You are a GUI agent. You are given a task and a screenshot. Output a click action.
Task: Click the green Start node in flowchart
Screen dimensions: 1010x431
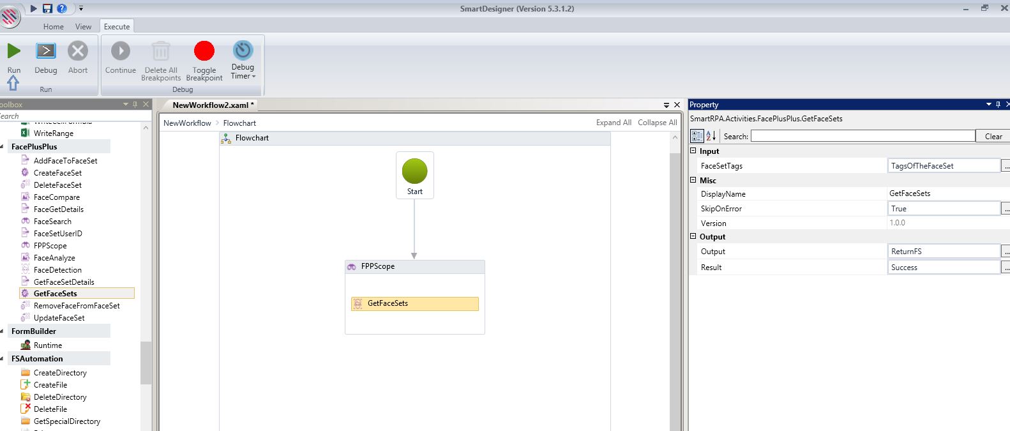pyautogui.click(x=414, y=172)
